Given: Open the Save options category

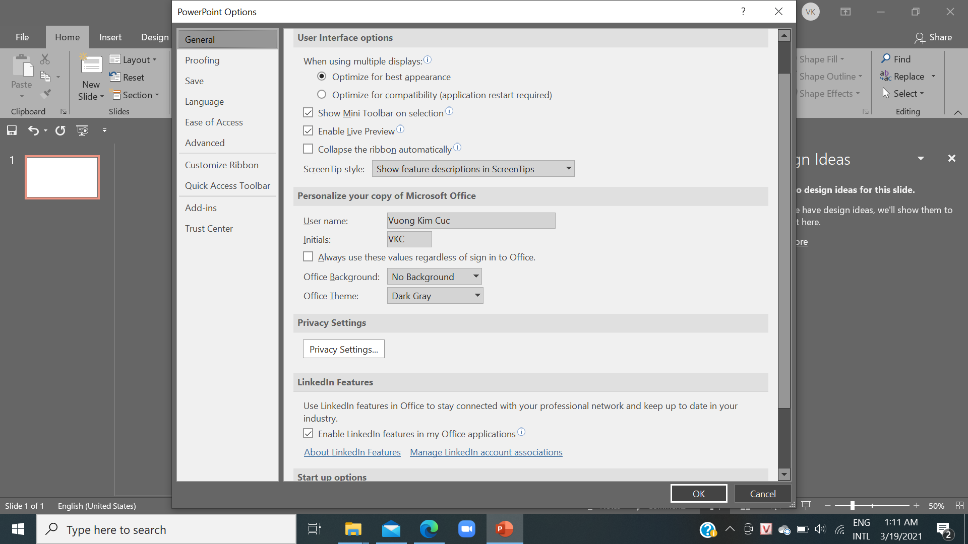Looking at the screenshot, I should 227,81.
